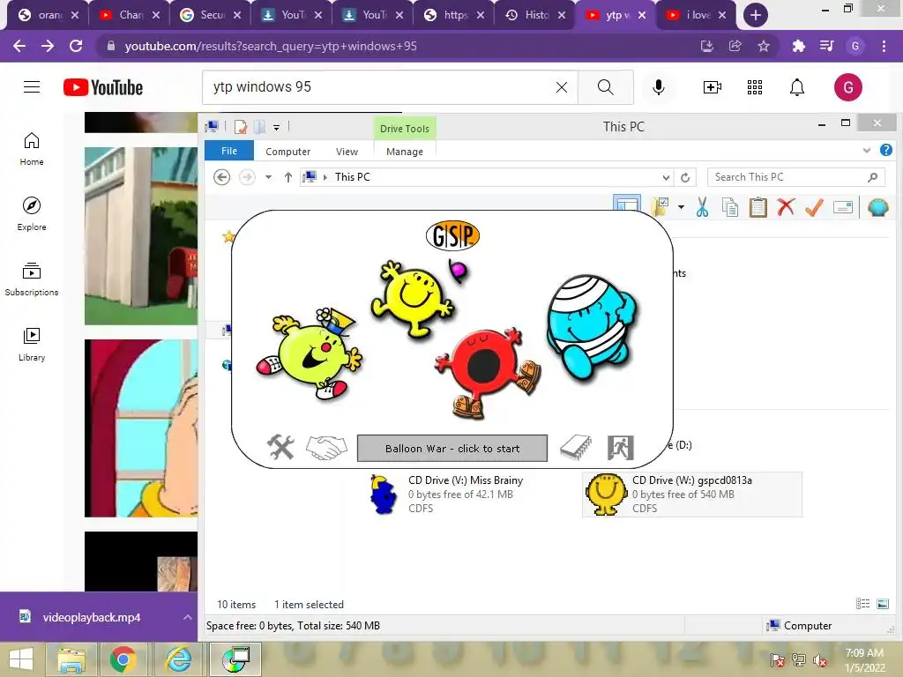Open videoplayback.mp4 download item
The height and width of the screenshot is (677, 903).
point(91,617)
